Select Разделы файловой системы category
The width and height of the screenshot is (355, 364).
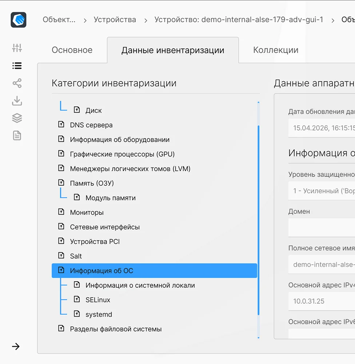116,329
